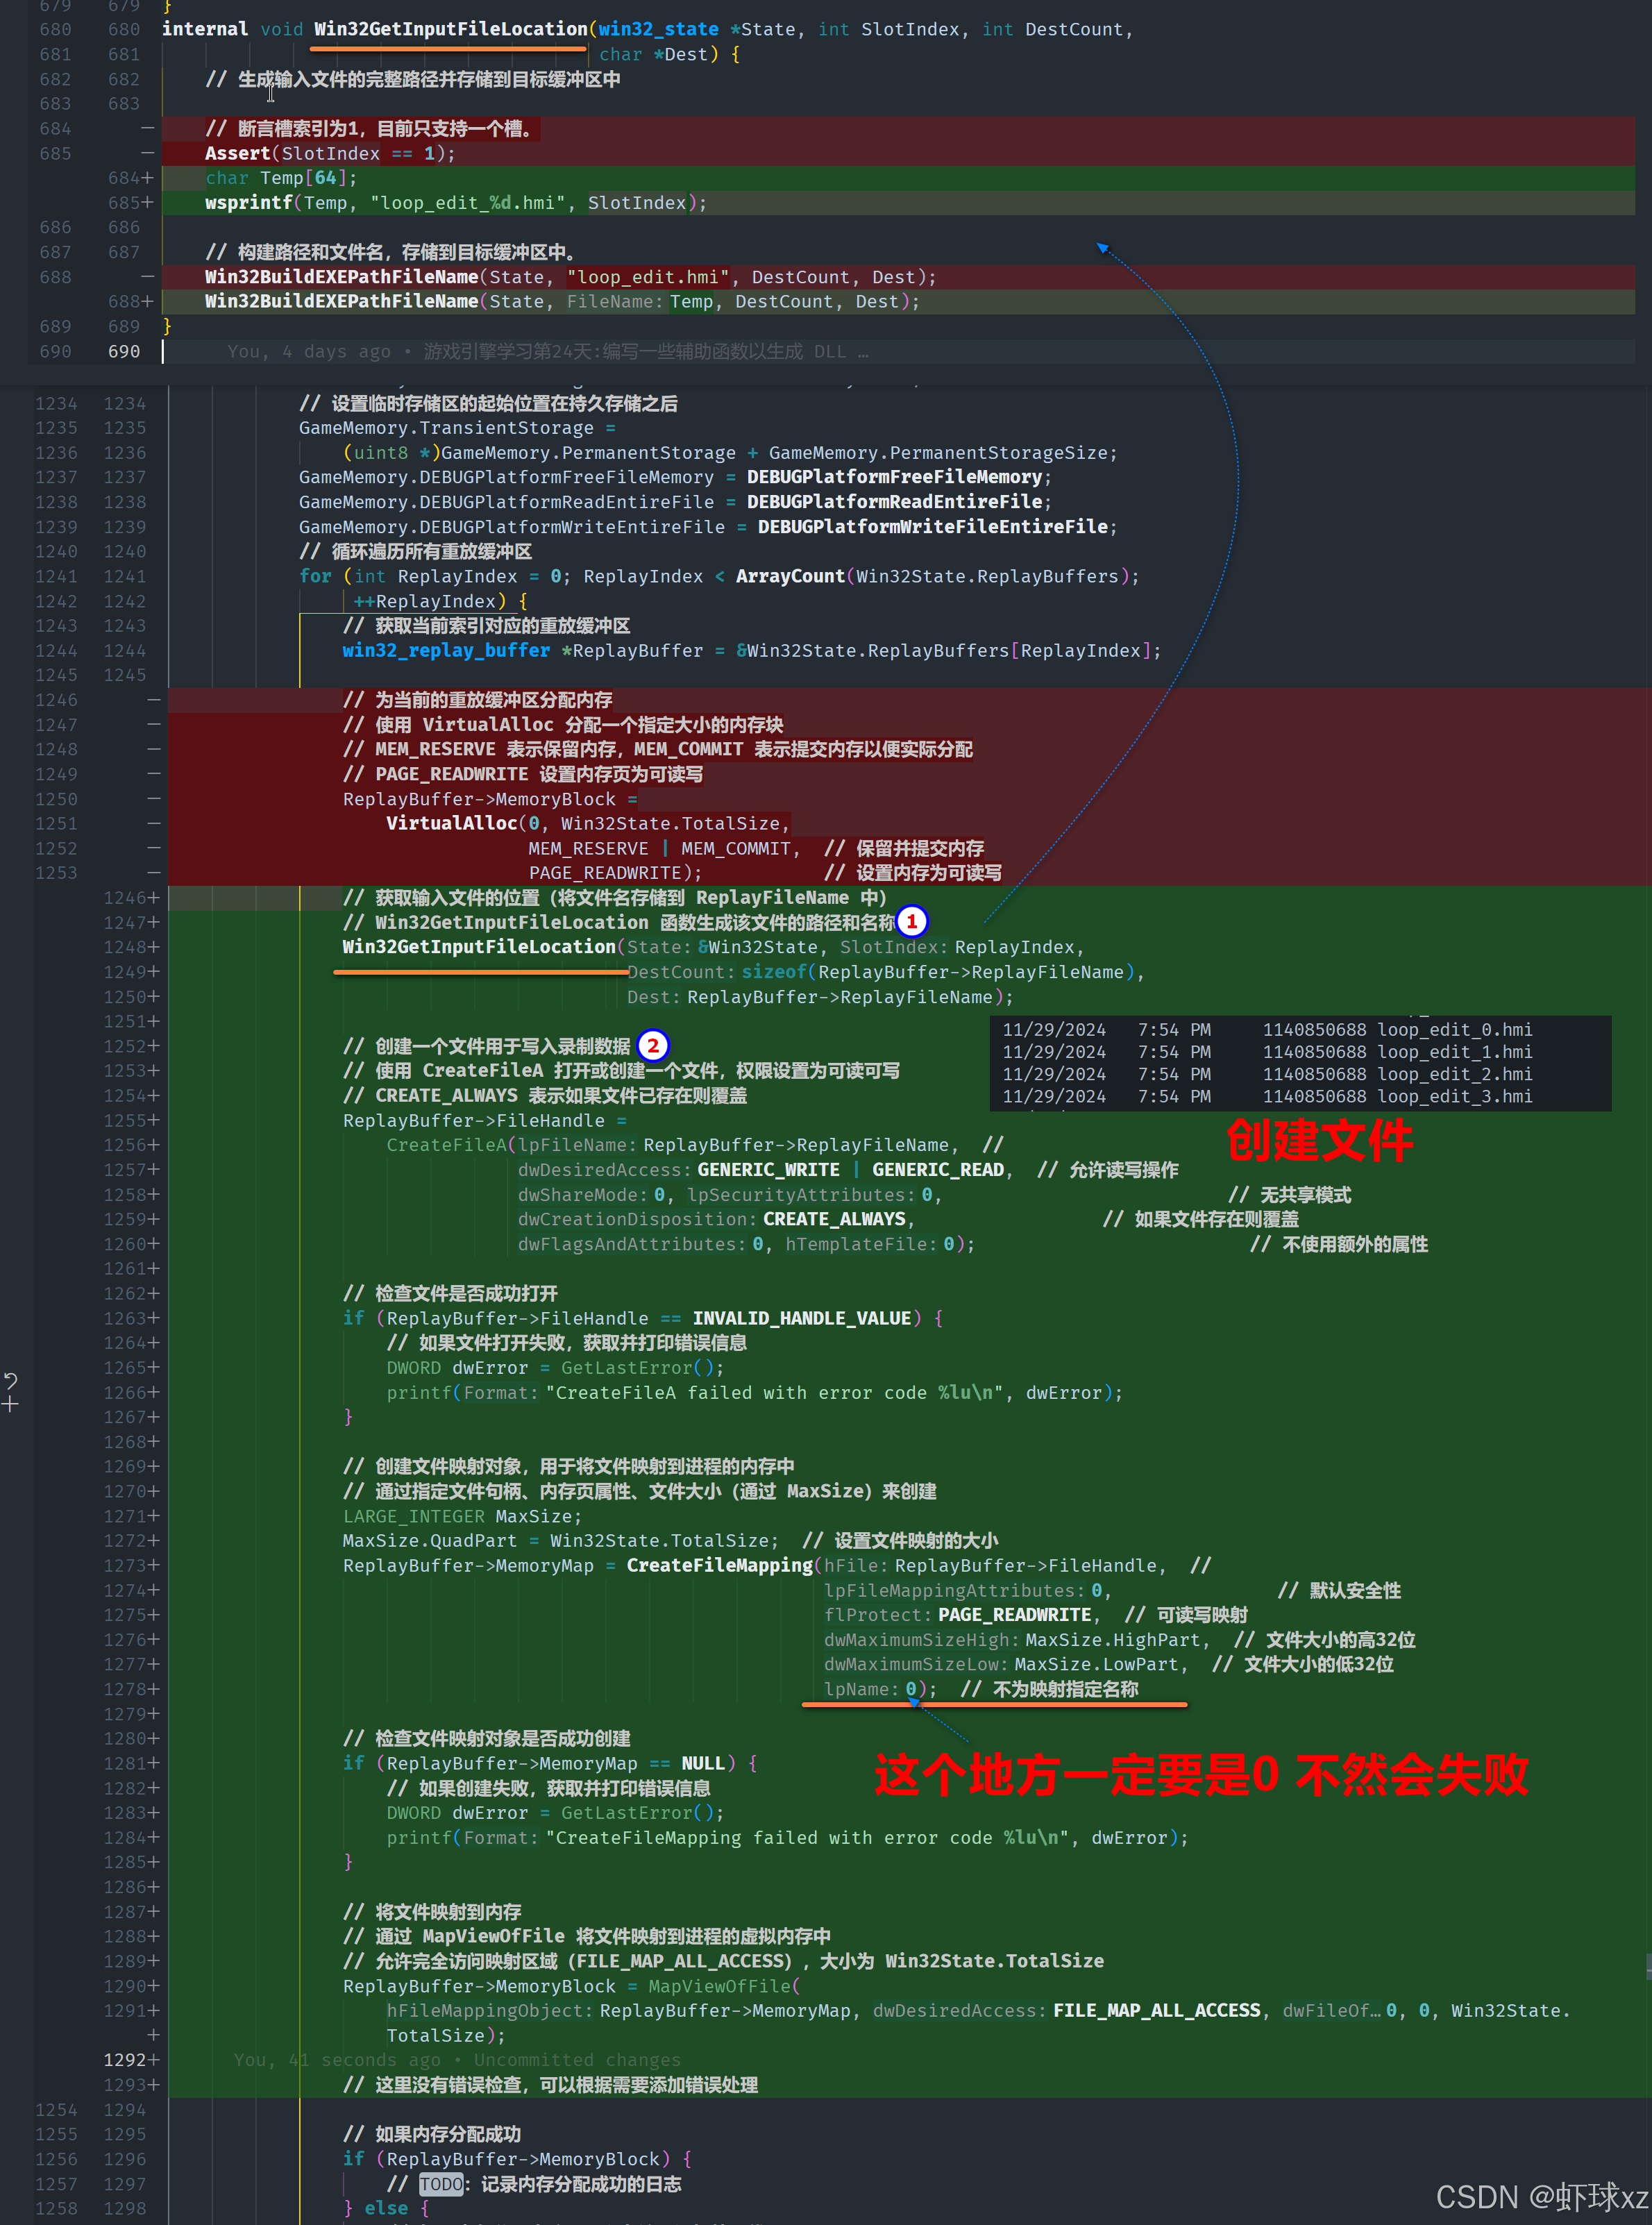Click the Assert call on the deleted line
This screenshot has width=1652, height=2225.
(238, 153)
